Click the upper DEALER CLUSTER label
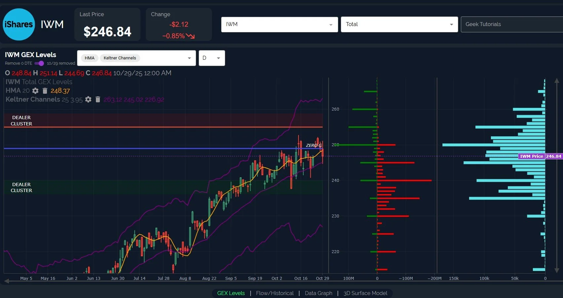The height and width of the screenshot is (298, 563). coord(21,120)
